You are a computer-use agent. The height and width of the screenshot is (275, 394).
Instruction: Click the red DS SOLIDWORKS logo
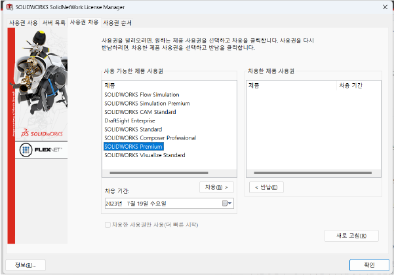42,133
